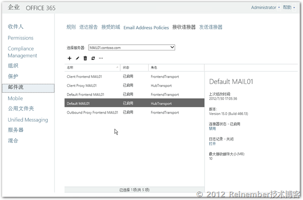Select the Client Proxy MAIL01 row
Screen dimensions: 303x200
[x=134, y=85]
